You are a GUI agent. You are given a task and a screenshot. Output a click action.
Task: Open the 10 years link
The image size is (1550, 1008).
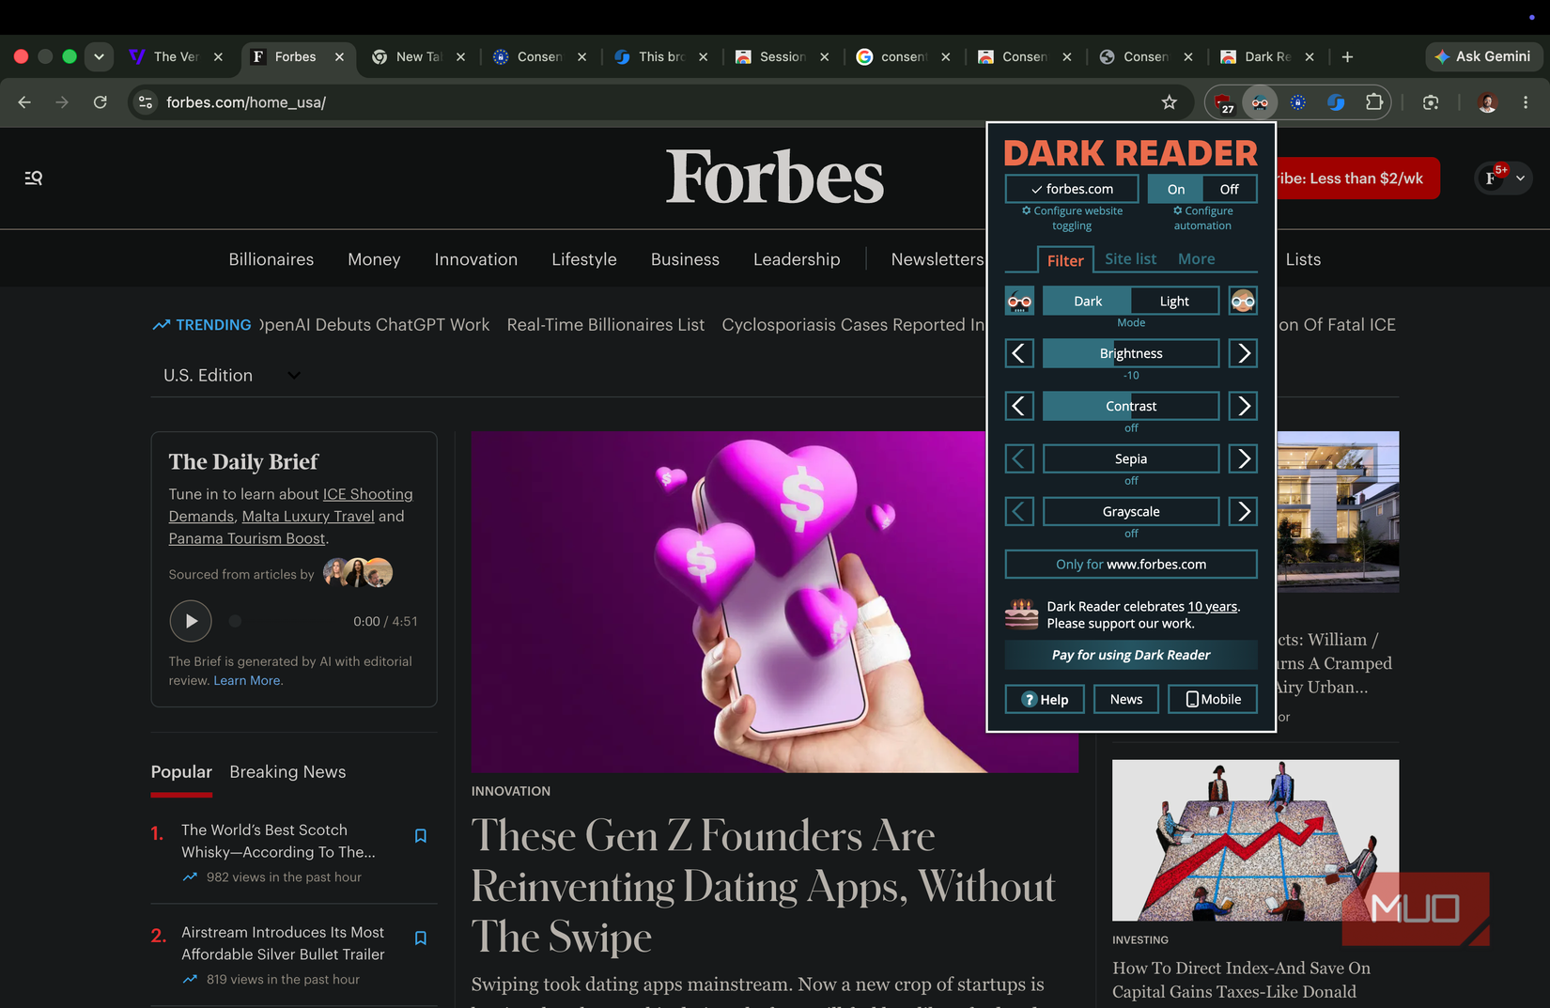point(1213,607)
